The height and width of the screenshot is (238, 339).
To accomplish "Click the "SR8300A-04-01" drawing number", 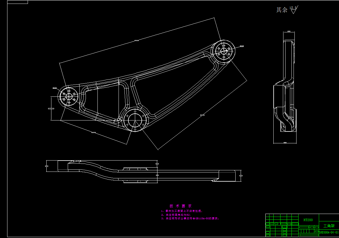I will [x=329, y=232].
